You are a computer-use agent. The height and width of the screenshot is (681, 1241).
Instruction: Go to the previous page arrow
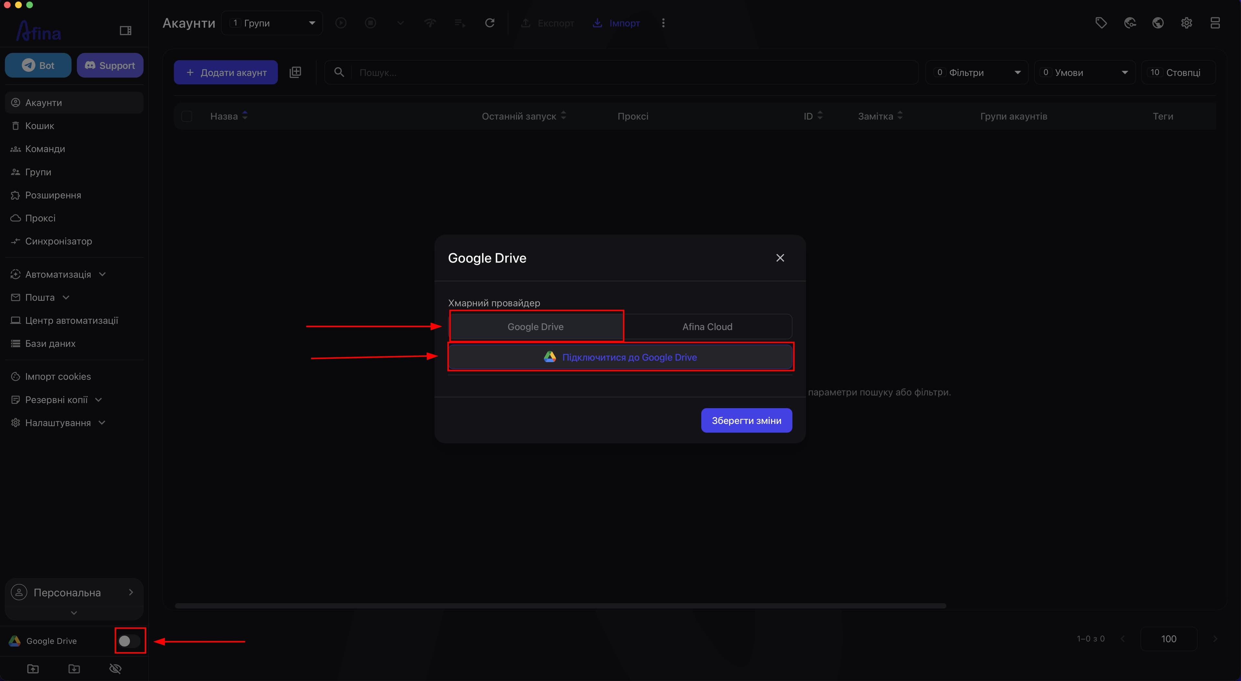pyautogui.click(x=1123, y=639)
